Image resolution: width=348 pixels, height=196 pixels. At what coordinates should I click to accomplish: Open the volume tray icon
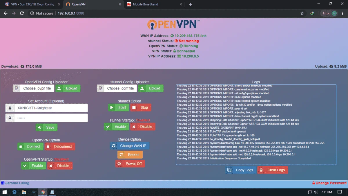(x=316, y=192)
